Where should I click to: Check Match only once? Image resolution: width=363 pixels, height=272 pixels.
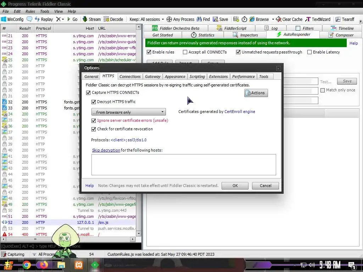(323, 90)
